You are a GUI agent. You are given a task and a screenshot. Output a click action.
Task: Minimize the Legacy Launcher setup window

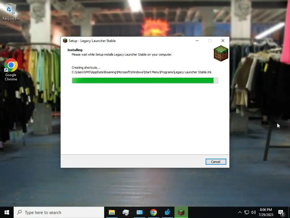pos(197,41)
